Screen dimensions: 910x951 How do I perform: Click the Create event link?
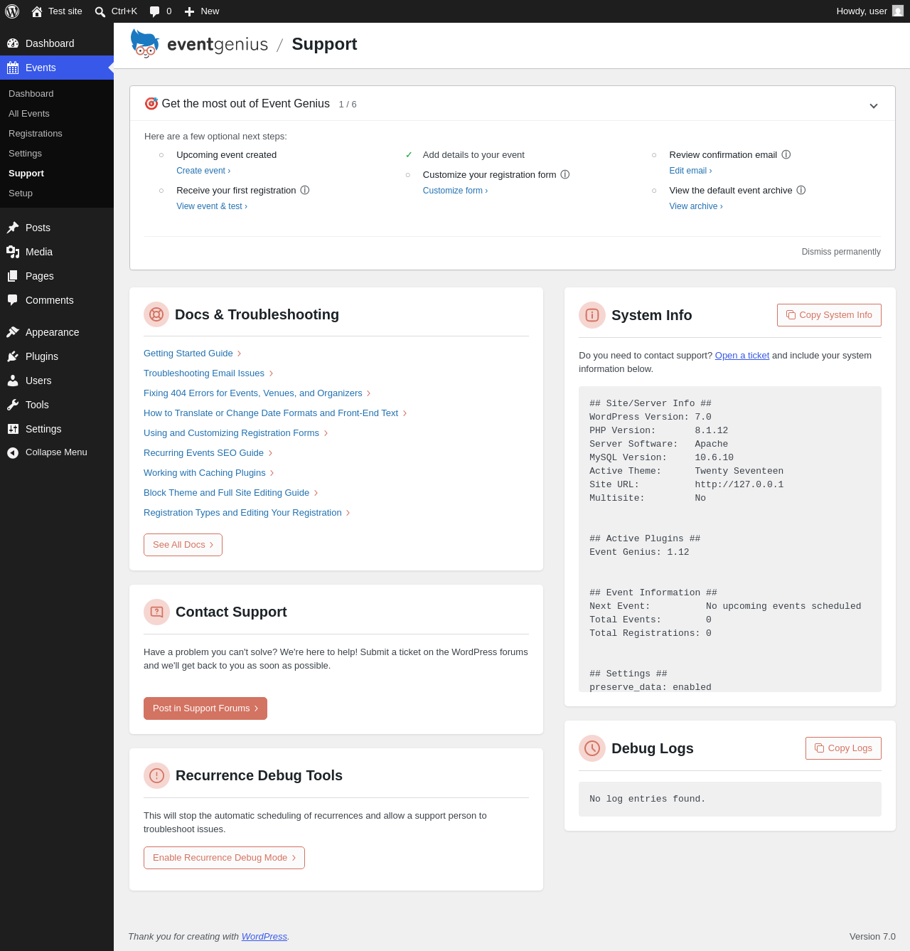point(203,171)
